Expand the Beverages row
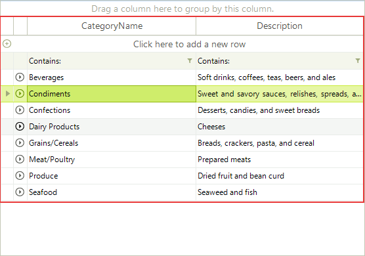This screenshot has width=365, height=256. coord(20,77)
